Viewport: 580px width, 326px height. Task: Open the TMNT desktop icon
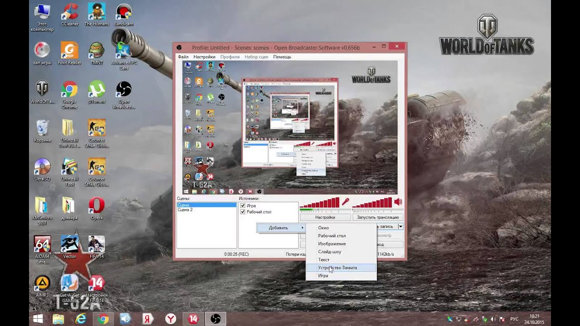[97, 53]
